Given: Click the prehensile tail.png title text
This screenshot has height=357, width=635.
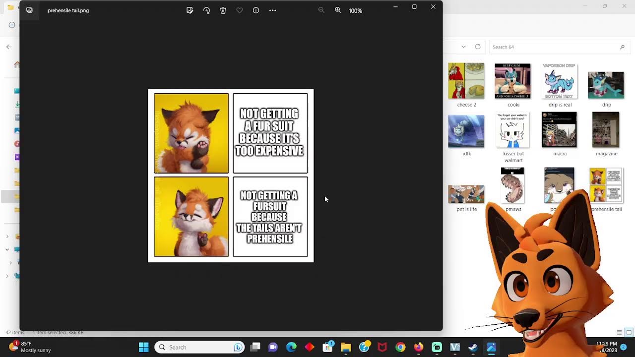Looking at the screenshot, I should pos(68,10).
